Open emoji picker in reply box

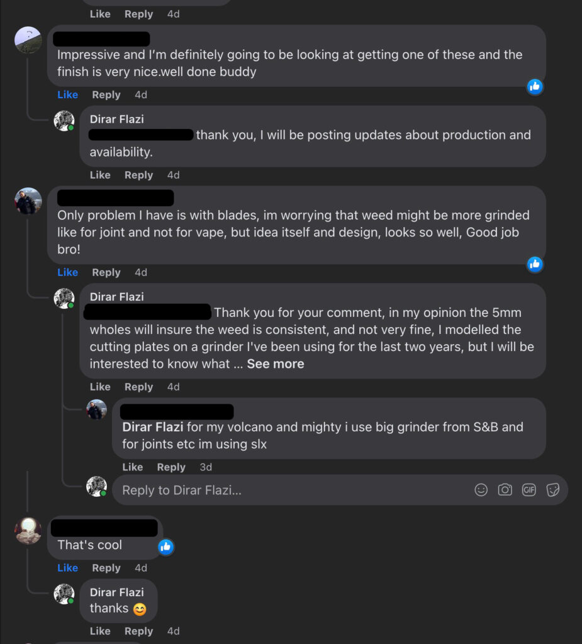point(481,490)
